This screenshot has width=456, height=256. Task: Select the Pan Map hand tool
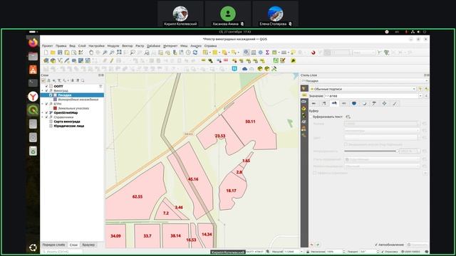point(91,53)
